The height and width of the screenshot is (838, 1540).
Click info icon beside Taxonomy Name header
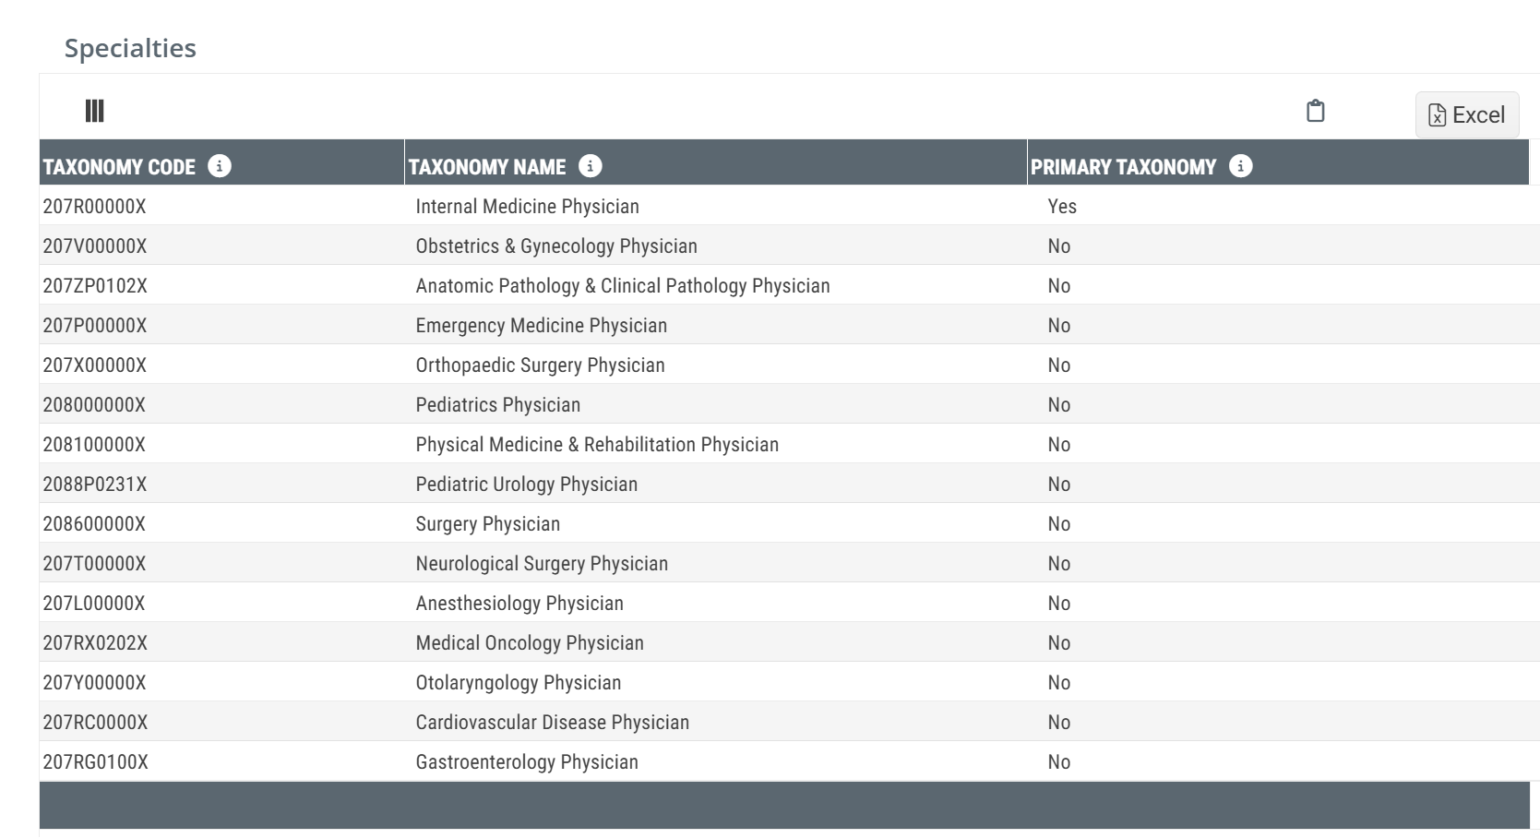(x=591, y=166)
